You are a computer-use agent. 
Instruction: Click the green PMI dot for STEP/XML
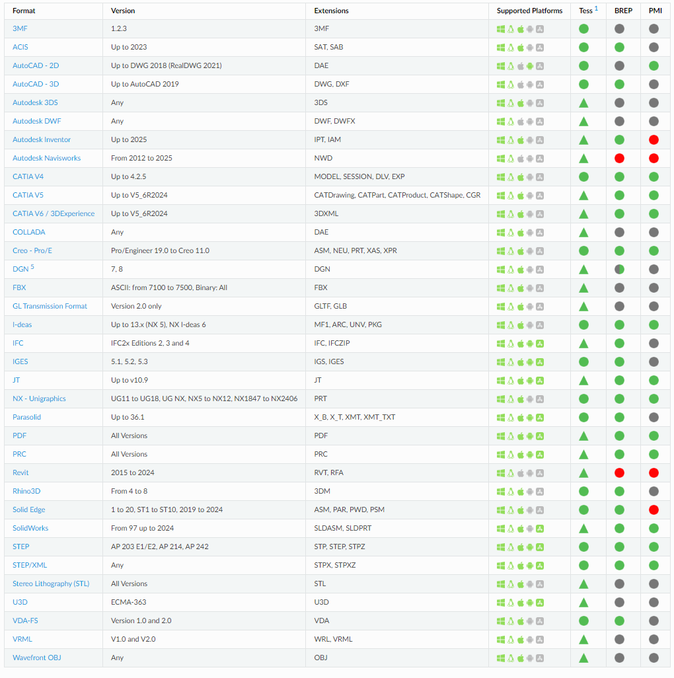point(654,565)
